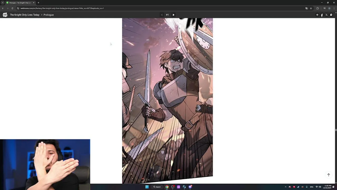Open the taskbar Search box
This screenshot has width=337, height=190.
coord(157,187)
